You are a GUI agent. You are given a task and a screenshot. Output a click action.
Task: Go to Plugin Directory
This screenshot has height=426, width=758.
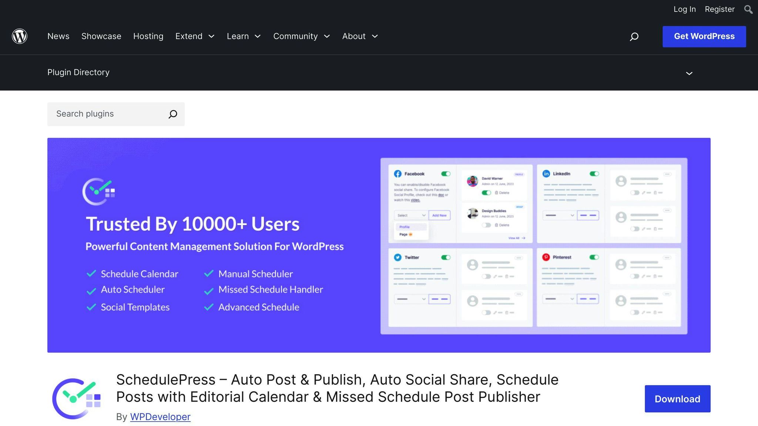tap(78, 72)
